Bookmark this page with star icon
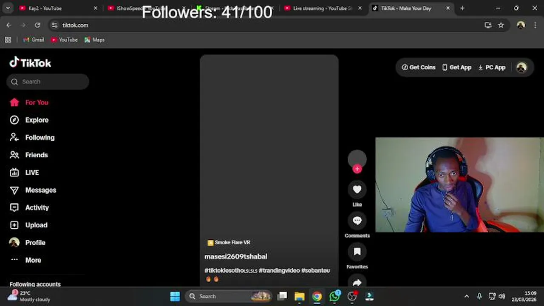The width and height of the screenshot is (544, 306). click(x=501, y=25)
